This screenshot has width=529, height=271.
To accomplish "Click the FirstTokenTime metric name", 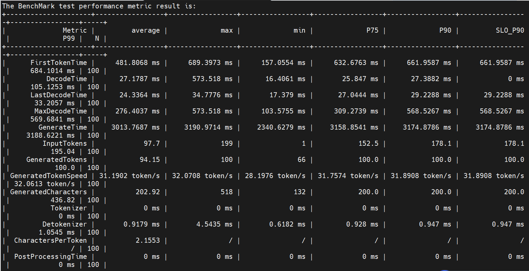I will pyautogui.click(x=59, y=63).
